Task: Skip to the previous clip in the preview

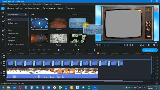Action: pyautogui.click(x=121, y=45)
